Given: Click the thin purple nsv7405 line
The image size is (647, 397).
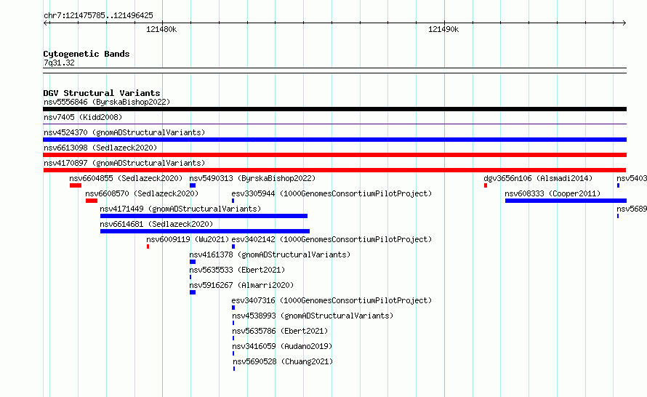Looking at the screenshot, I should pos(334,124).
